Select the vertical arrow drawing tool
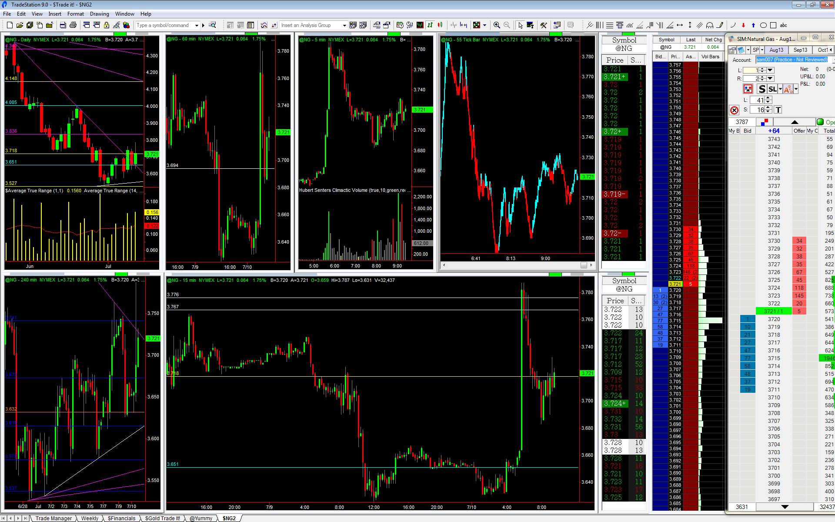The width and height of the screenshot is (835, 522). coord(690,25)
